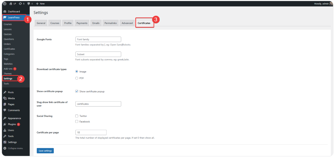
Task: Click the comments bubble icon in admin bar
Action: (x=29, y=4)
